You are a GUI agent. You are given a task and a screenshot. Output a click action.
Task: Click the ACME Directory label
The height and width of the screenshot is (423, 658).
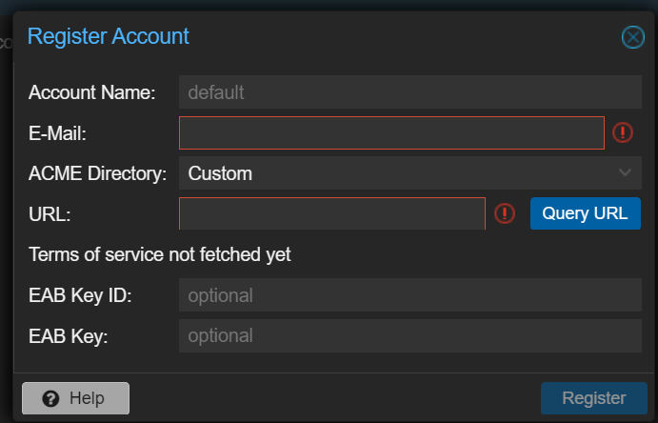97,173
